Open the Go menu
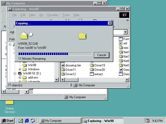This screenshot has height=124, width=166. (x=41, y=15)
